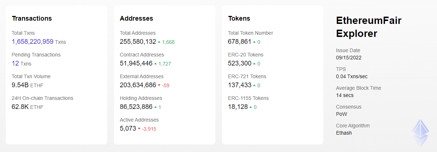Click the Core Algorithm value Ethash
This screenshot has width=437, height=152.
344,133
